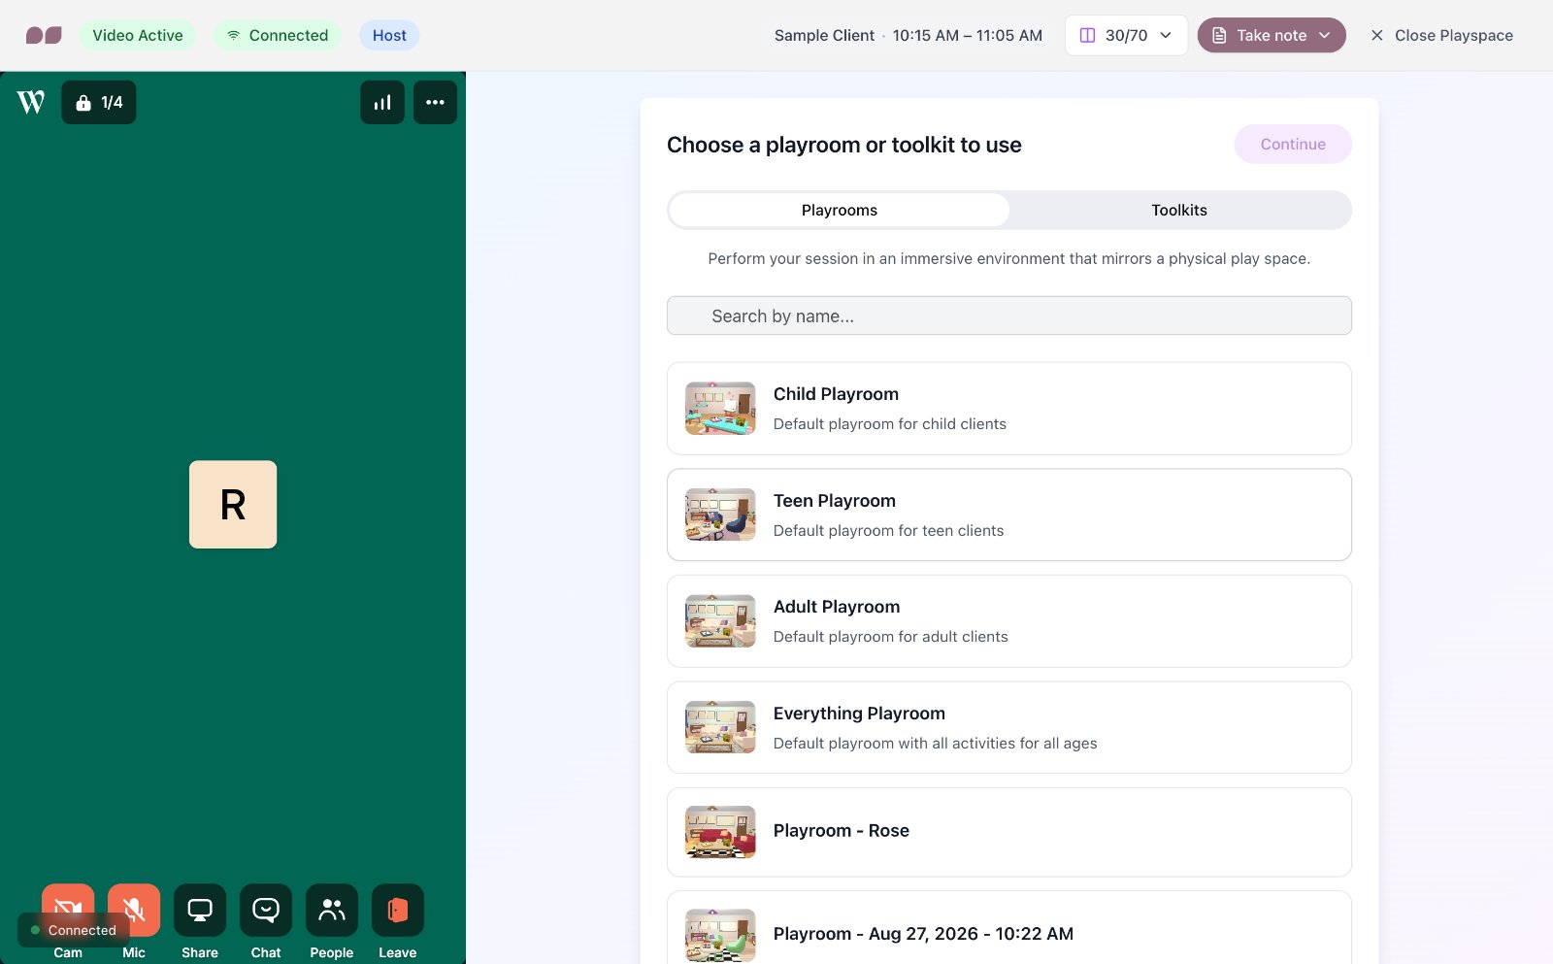
Task: Unmute the Mic button
Action: click(134, 910)
